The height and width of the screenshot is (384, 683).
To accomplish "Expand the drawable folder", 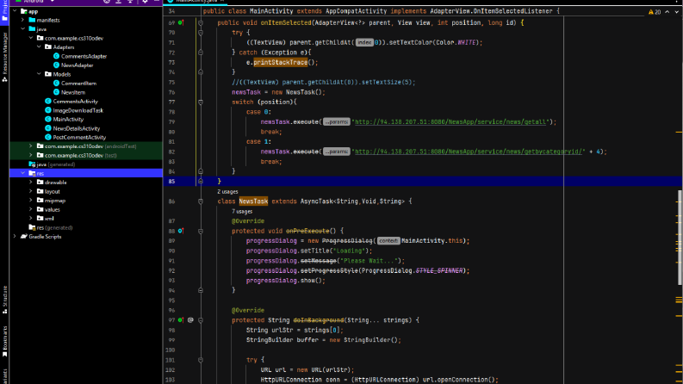I will (x=31, y=182).
